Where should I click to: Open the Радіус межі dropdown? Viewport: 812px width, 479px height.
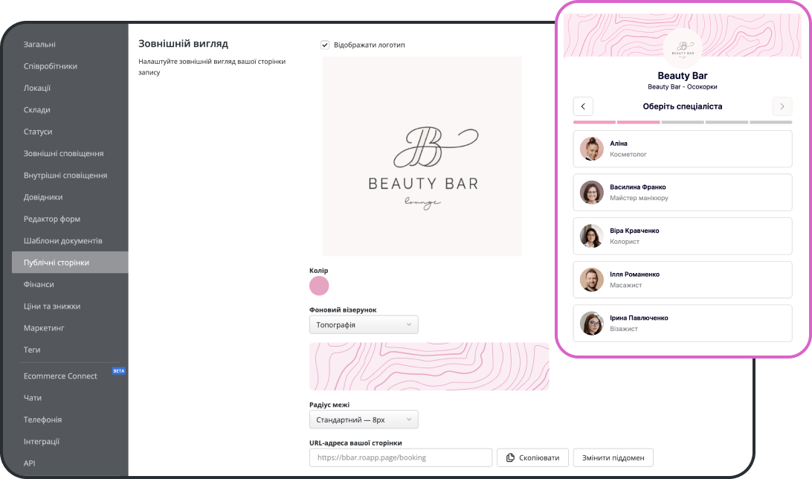pos(364,419)
